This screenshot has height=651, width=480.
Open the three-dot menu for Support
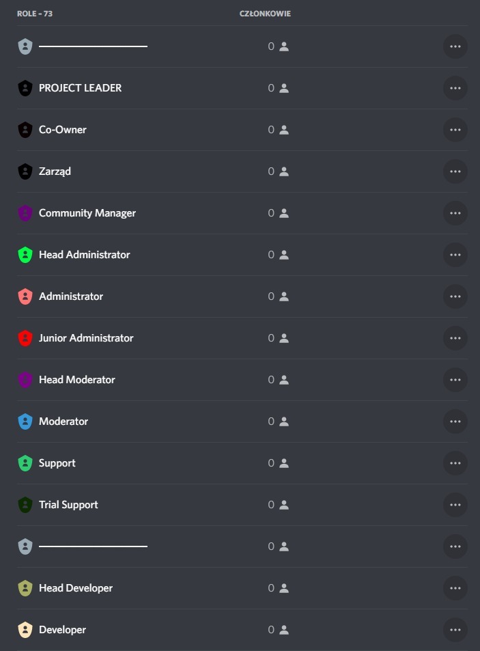455,462
